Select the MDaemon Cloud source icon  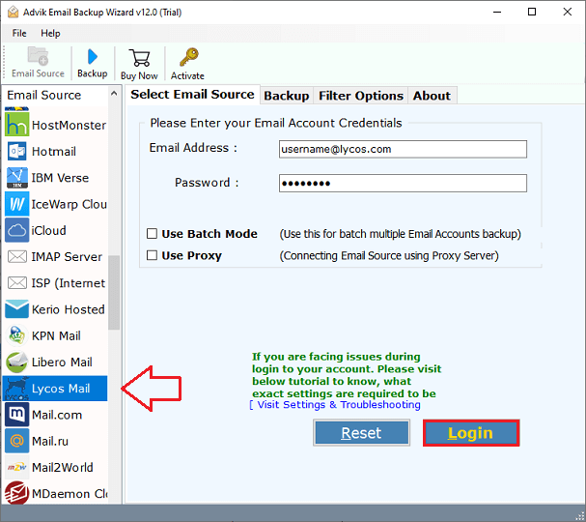16,493
